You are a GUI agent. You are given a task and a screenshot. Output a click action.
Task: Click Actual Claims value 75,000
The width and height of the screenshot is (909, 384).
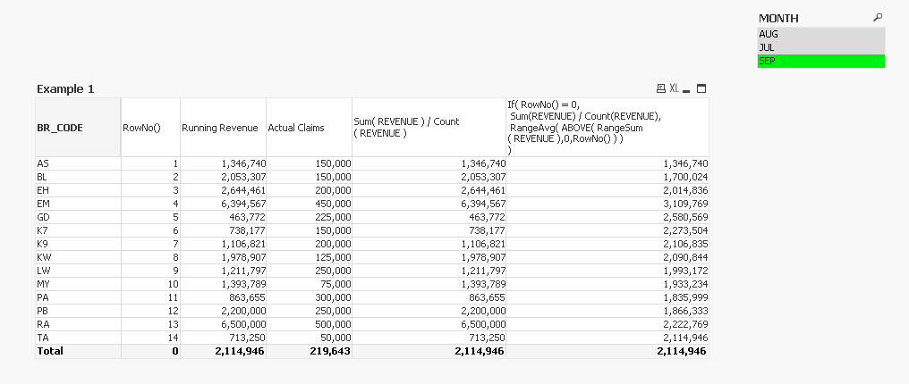pyautogui.click(x=336, y=284)
